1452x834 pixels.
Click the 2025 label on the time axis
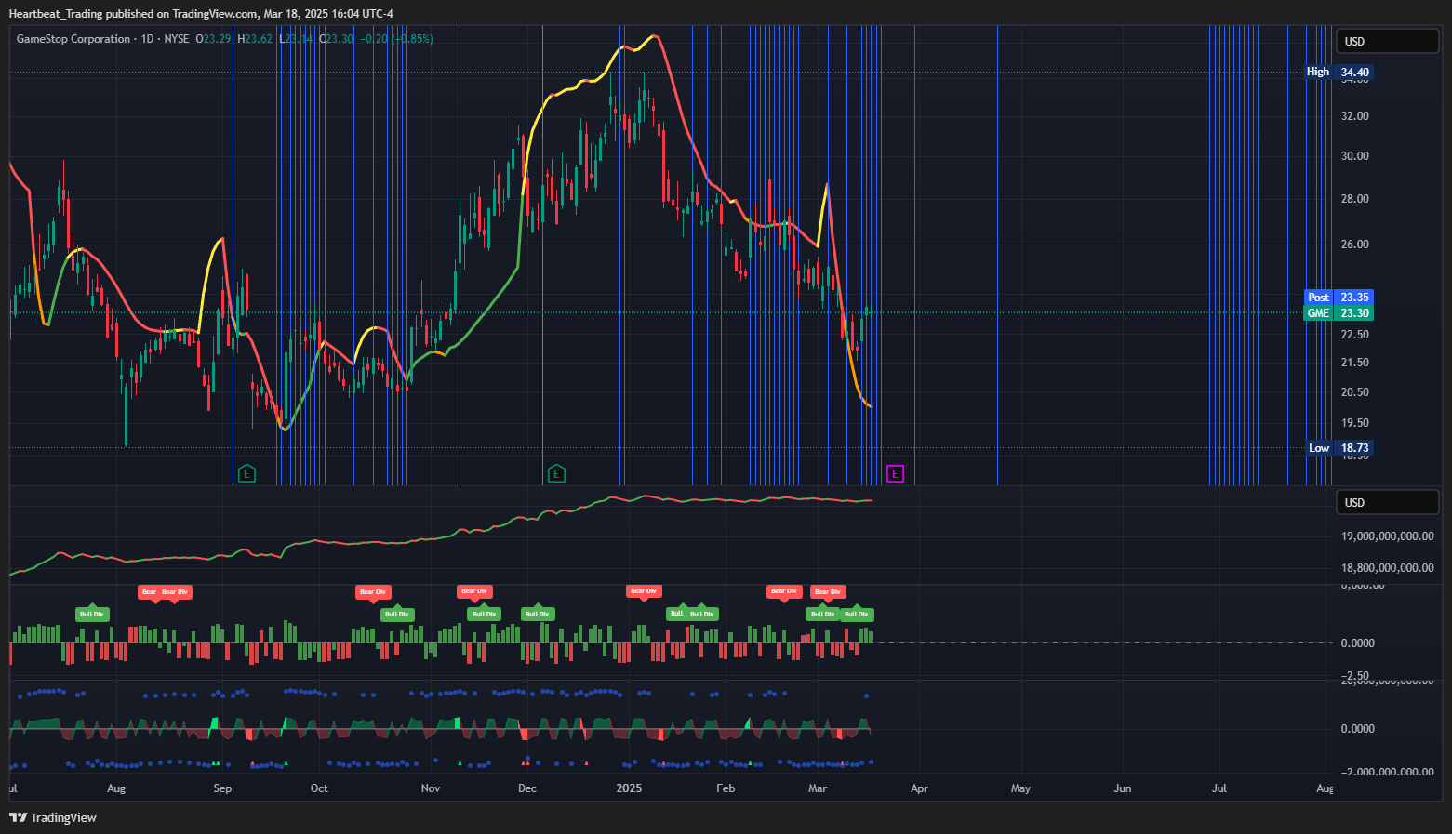630,788
